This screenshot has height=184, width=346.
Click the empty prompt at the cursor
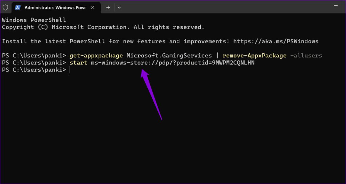coord(70,70)
